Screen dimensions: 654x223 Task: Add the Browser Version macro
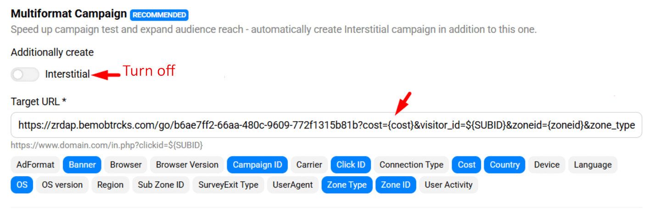point(187,165)
